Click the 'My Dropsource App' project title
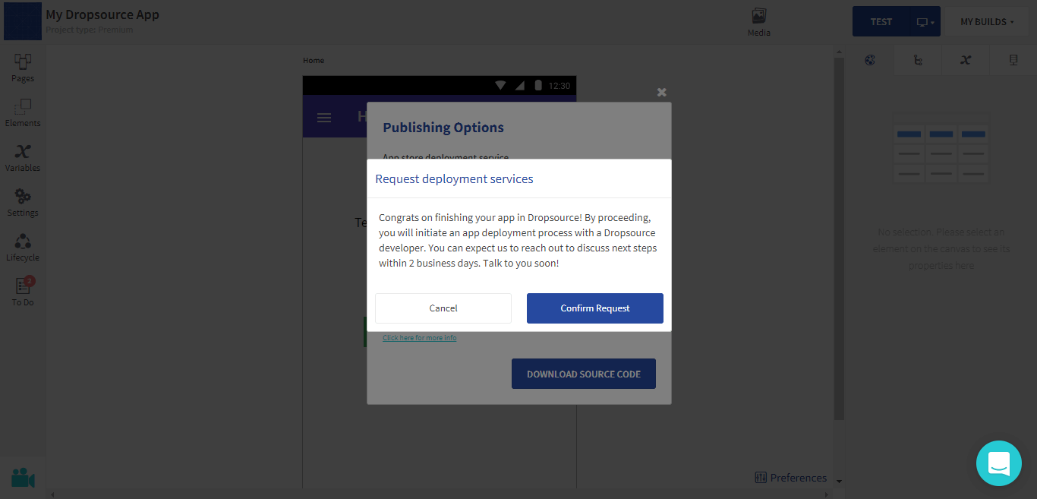 point(102,14)
